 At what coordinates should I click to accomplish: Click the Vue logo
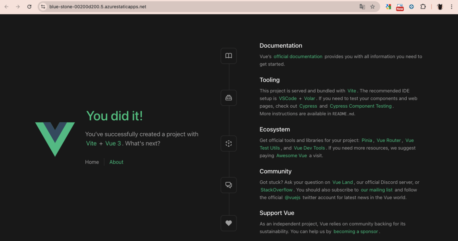[x=55, y=139]
